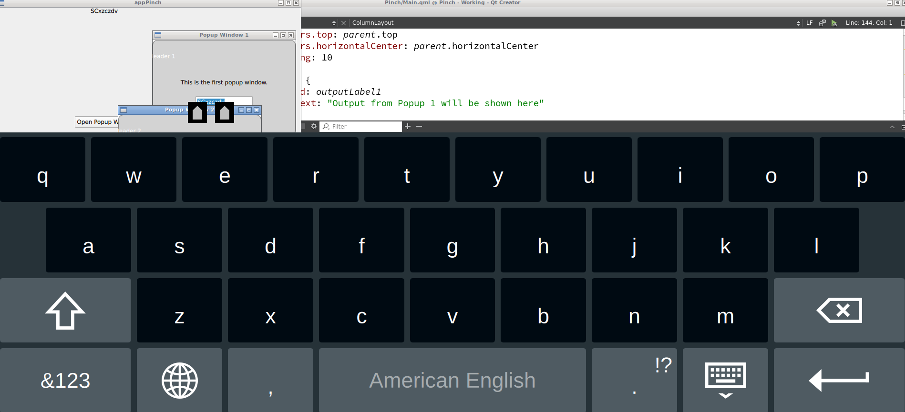Open output pane settings gear
Screen dimensions: 905x412
(x=313, y=126)
